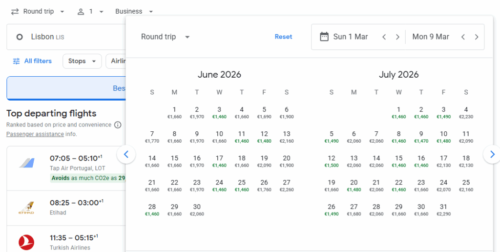Open the Passenger assistance link
The height and width of the screenshot is (252, 500).
35,134
